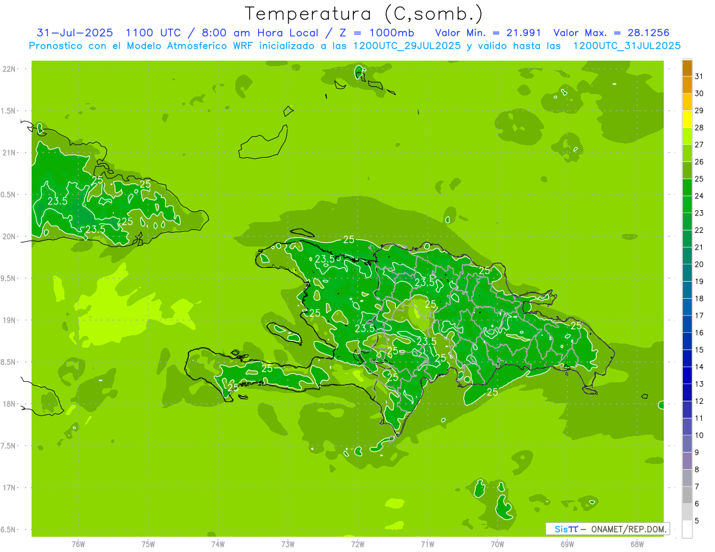The width and height of the screenshot is (715, 552).
Task: Click "Valor Min. = 21.991" readout
Action: (x=488, y=32)
